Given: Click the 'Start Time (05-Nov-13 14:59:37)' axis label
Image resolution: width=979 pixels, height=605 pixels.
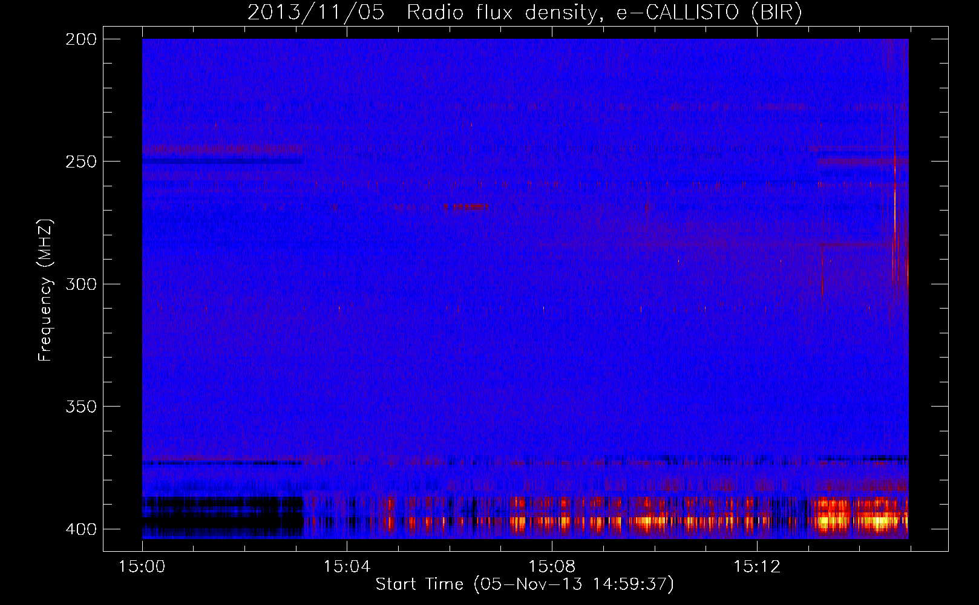Looking at the screenshot, I should coord(525,584).
